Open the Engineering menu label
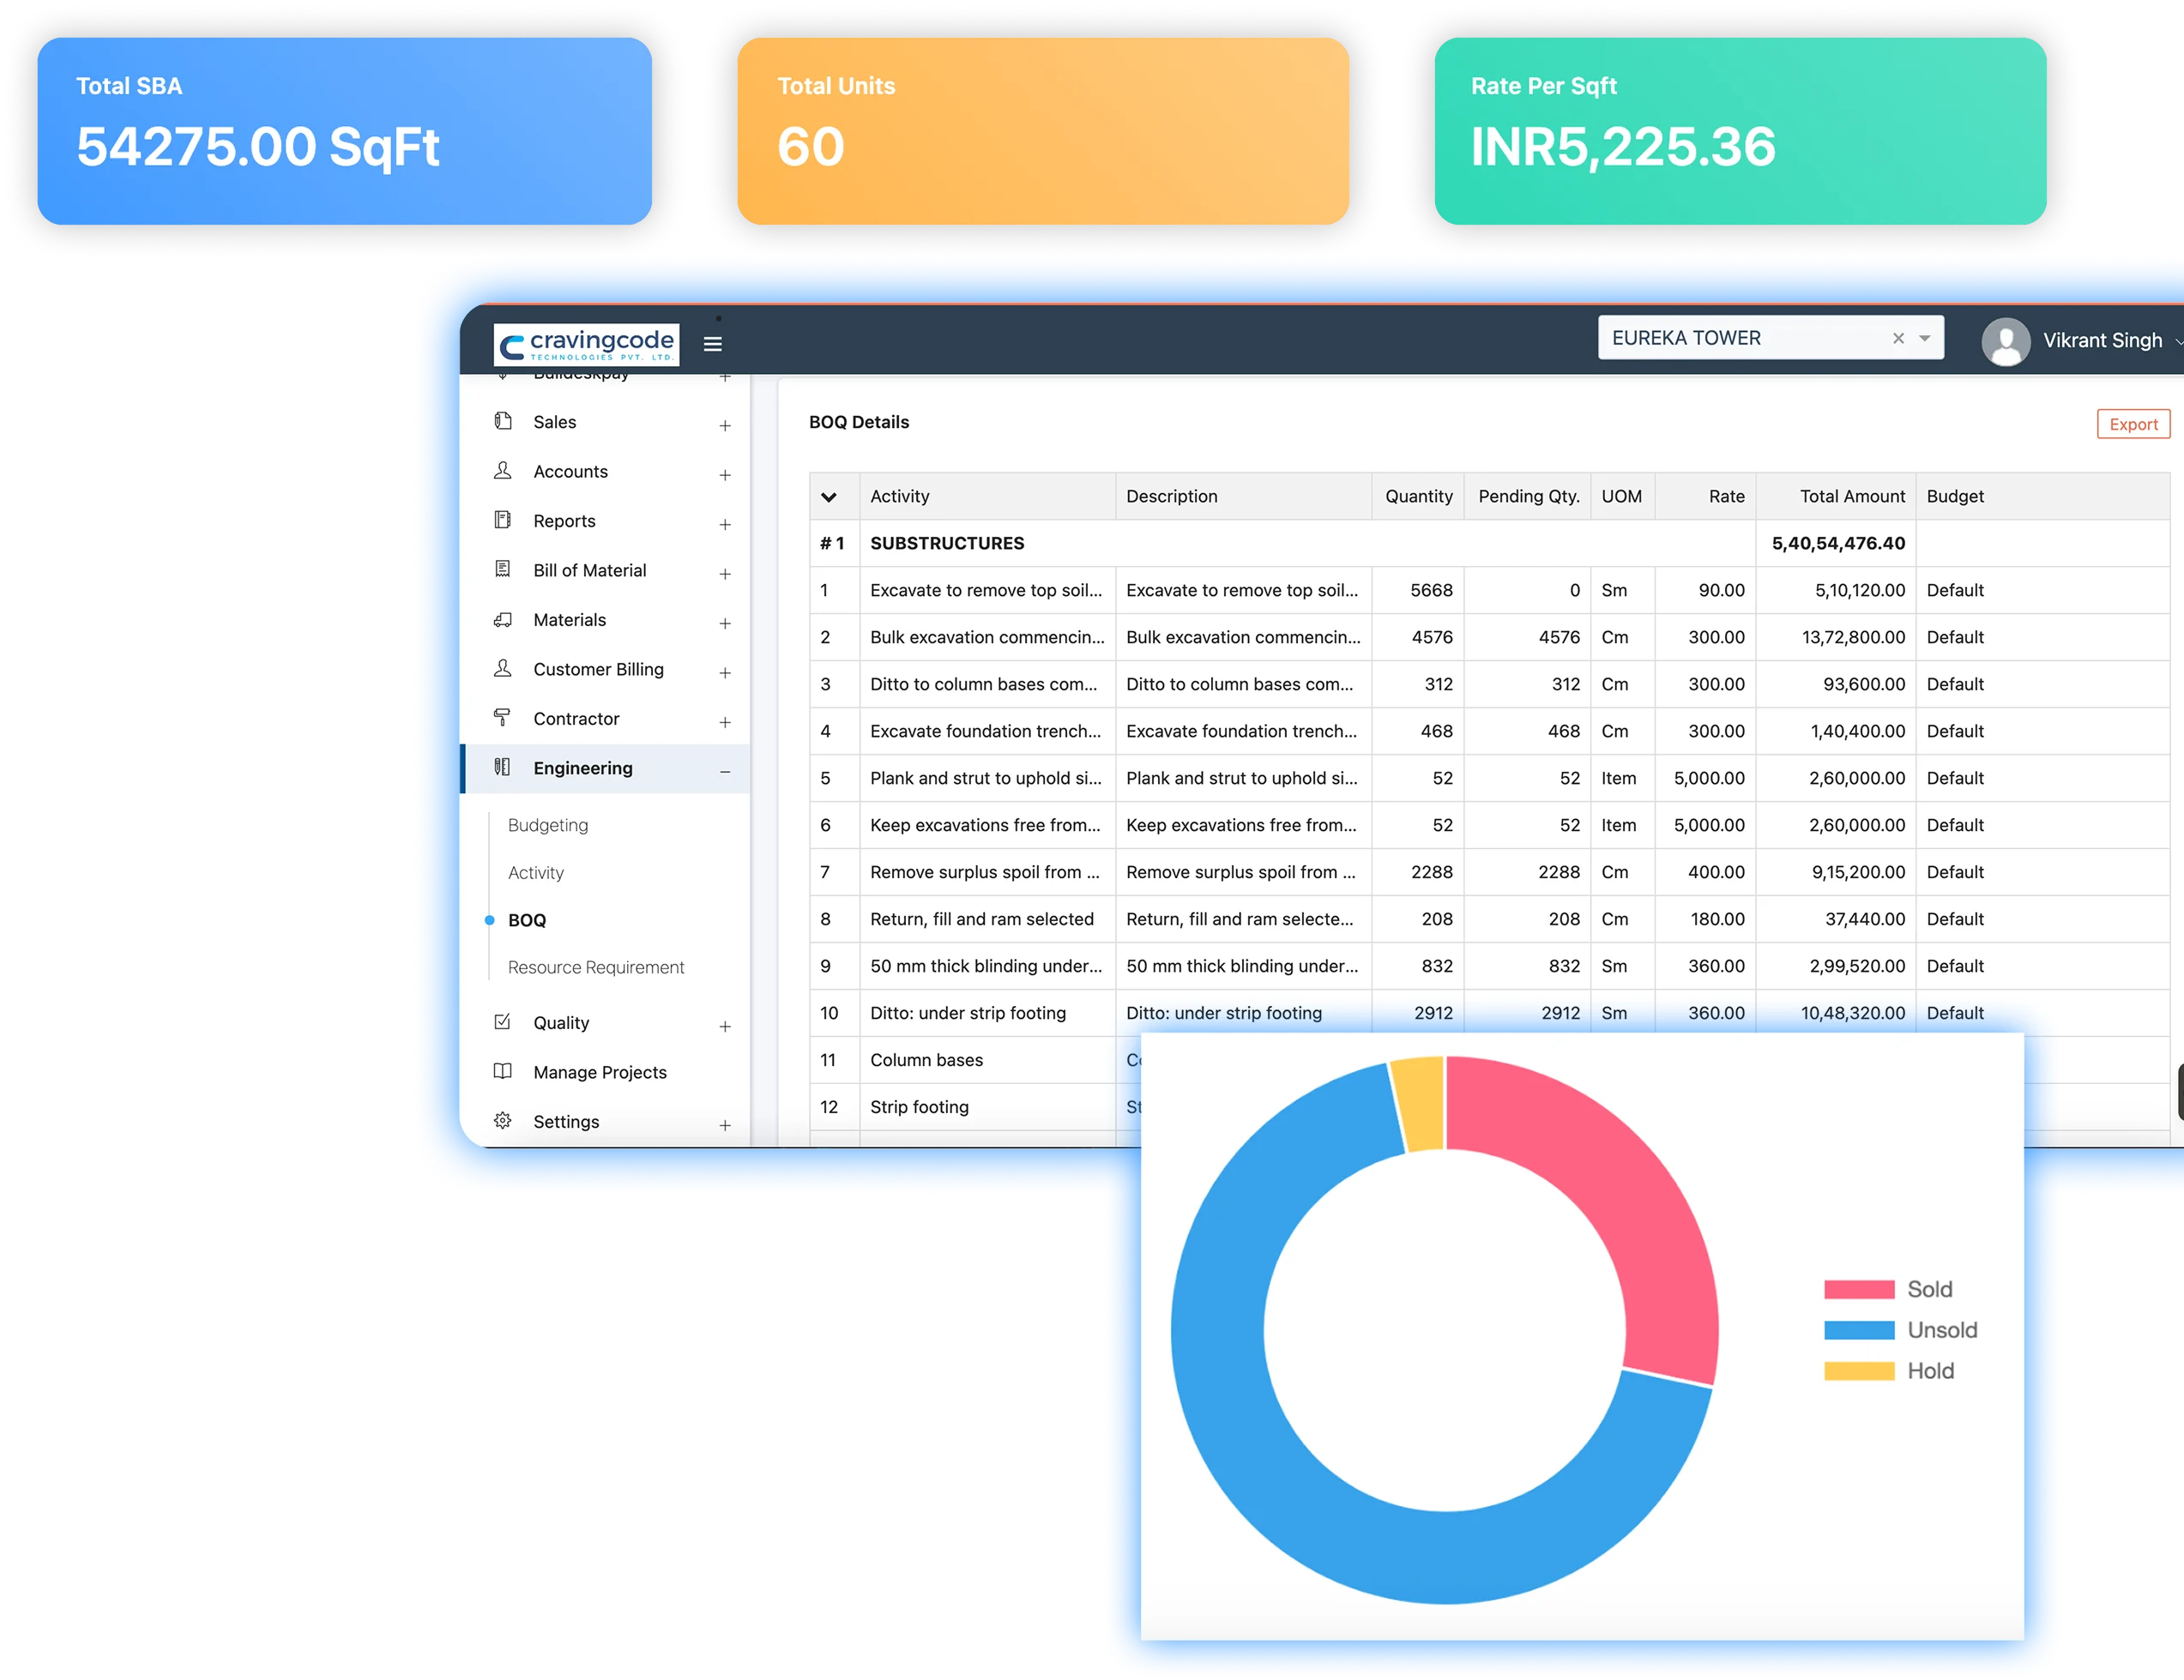Screen dimensions: 2184x1680 [x=583, y=768]
